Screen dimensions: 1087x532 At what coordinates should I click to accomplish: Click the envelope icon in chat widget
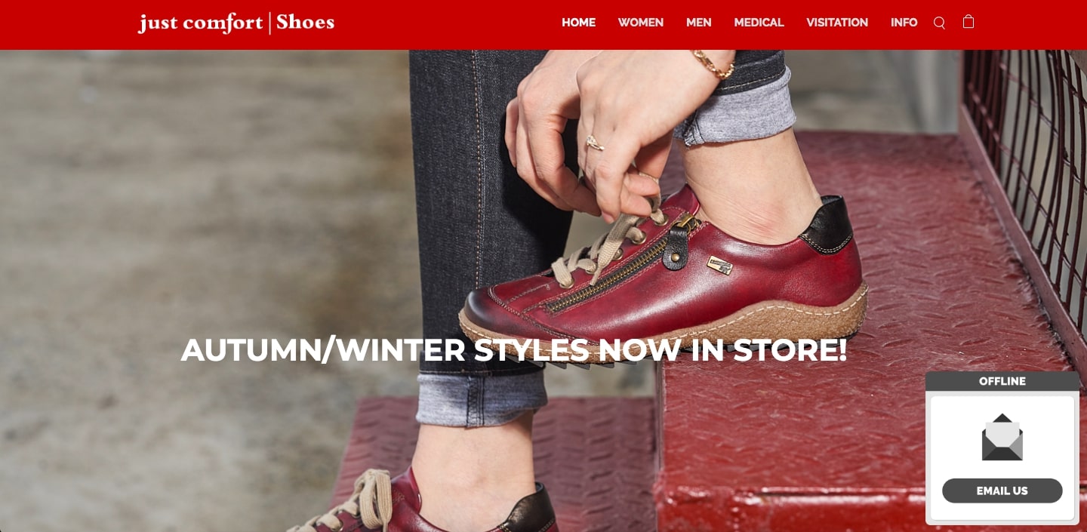1002,437
